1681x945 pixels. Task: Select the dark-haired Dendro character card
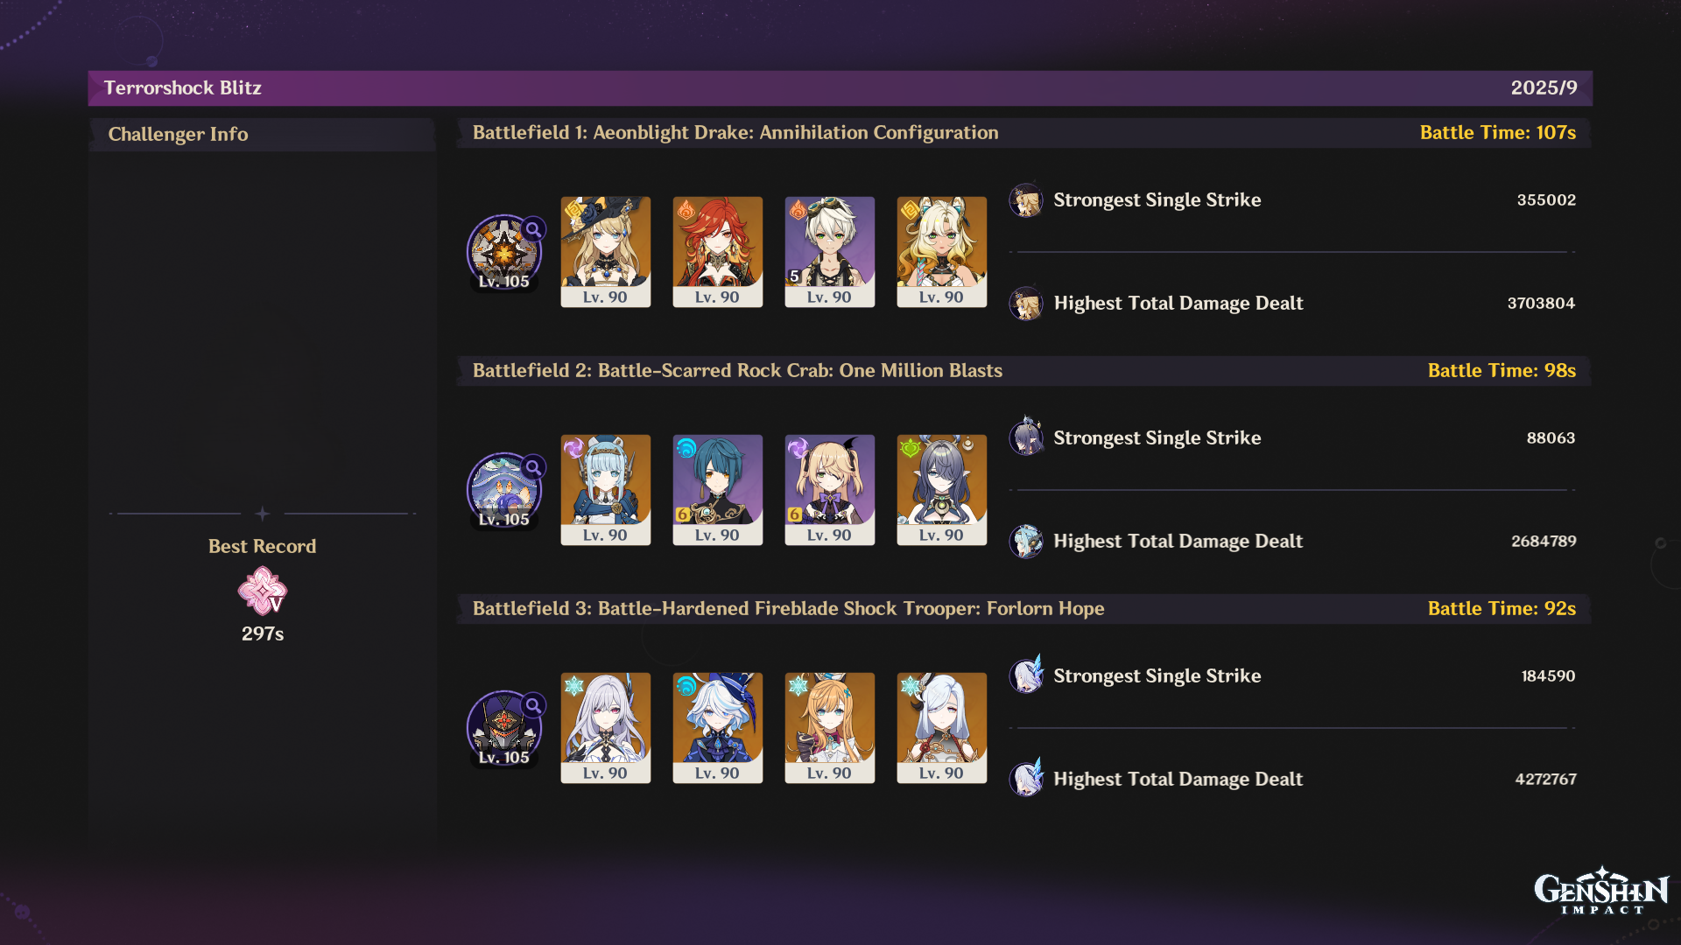click(x=942, y=490)
